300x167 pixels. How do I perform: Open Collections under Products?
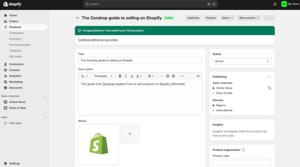tap(16, 33)
